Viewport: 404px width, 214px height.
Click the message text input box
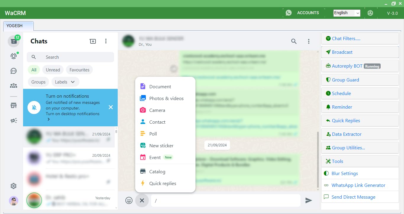pos(226,200)
